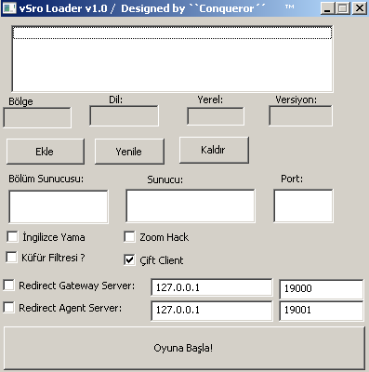The width and height of the screenshot is (369, 372).
Task: Uncheck the Çift Client checkbox
Action: click(129, 259)
